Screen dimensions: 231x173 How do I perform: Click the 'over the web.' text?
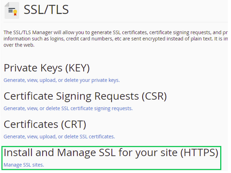(x=19, y=45)
